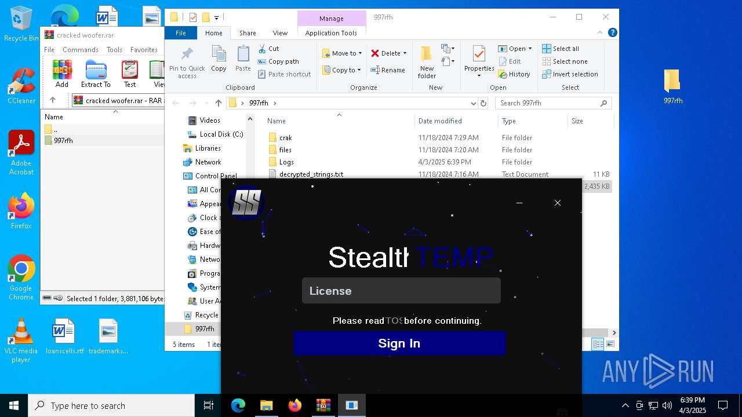Sort by Date modified column
Viewport: 742px width, 417px height.
tap(456, 121)
